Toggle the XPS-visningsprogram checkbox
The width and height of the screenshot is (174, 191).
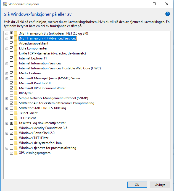tap(11, 153)
